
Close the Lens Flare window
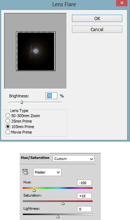(122, 3)
